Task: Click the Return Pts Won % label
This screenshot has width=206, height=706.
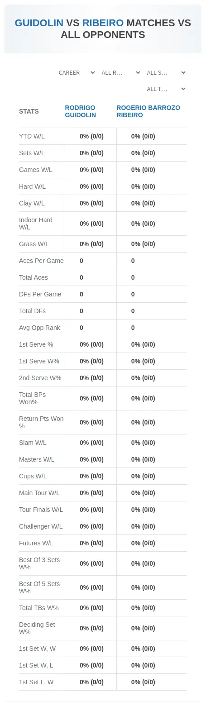Action: [x=41, y=422]
